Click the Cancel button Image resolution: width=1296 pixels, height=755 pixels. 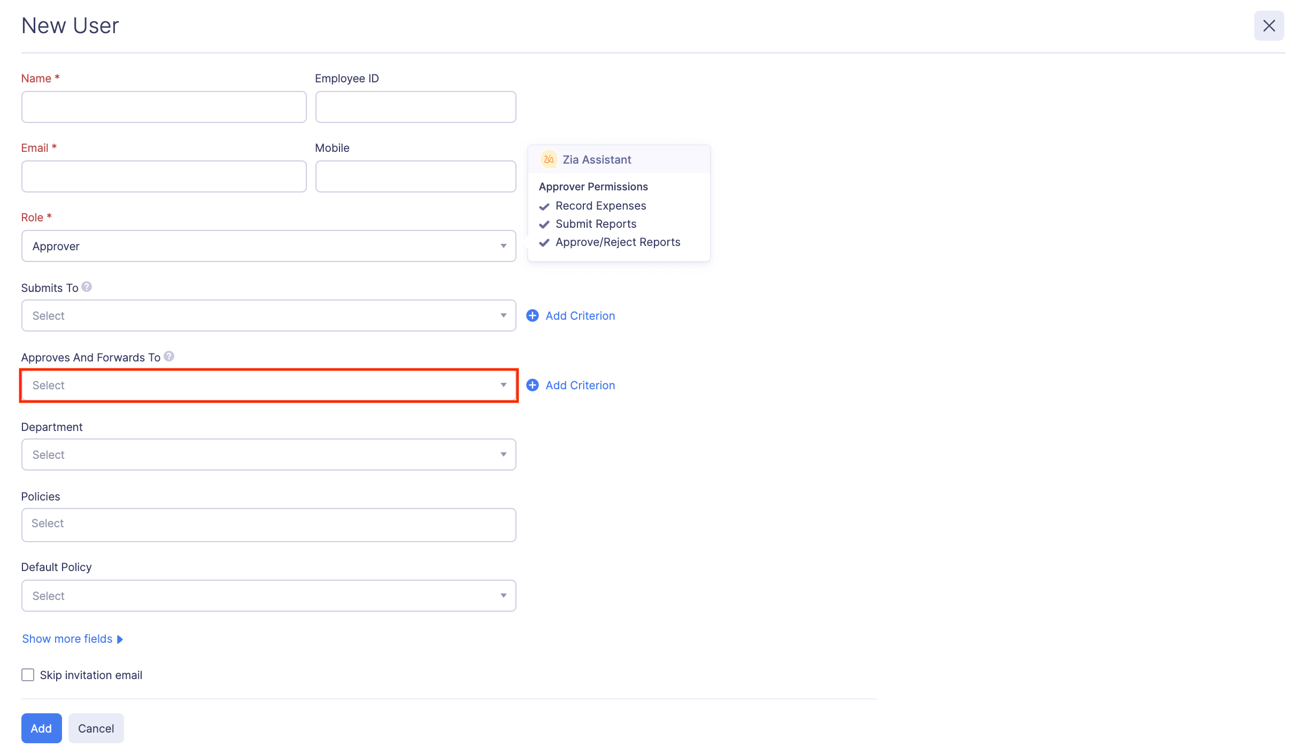(96, 728)
